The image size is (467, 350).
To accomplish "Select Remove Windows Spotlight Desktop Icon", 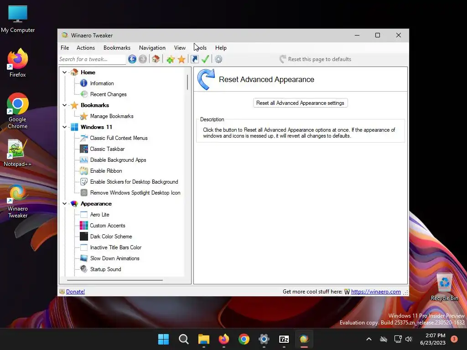I will click(x=135, y=193).
